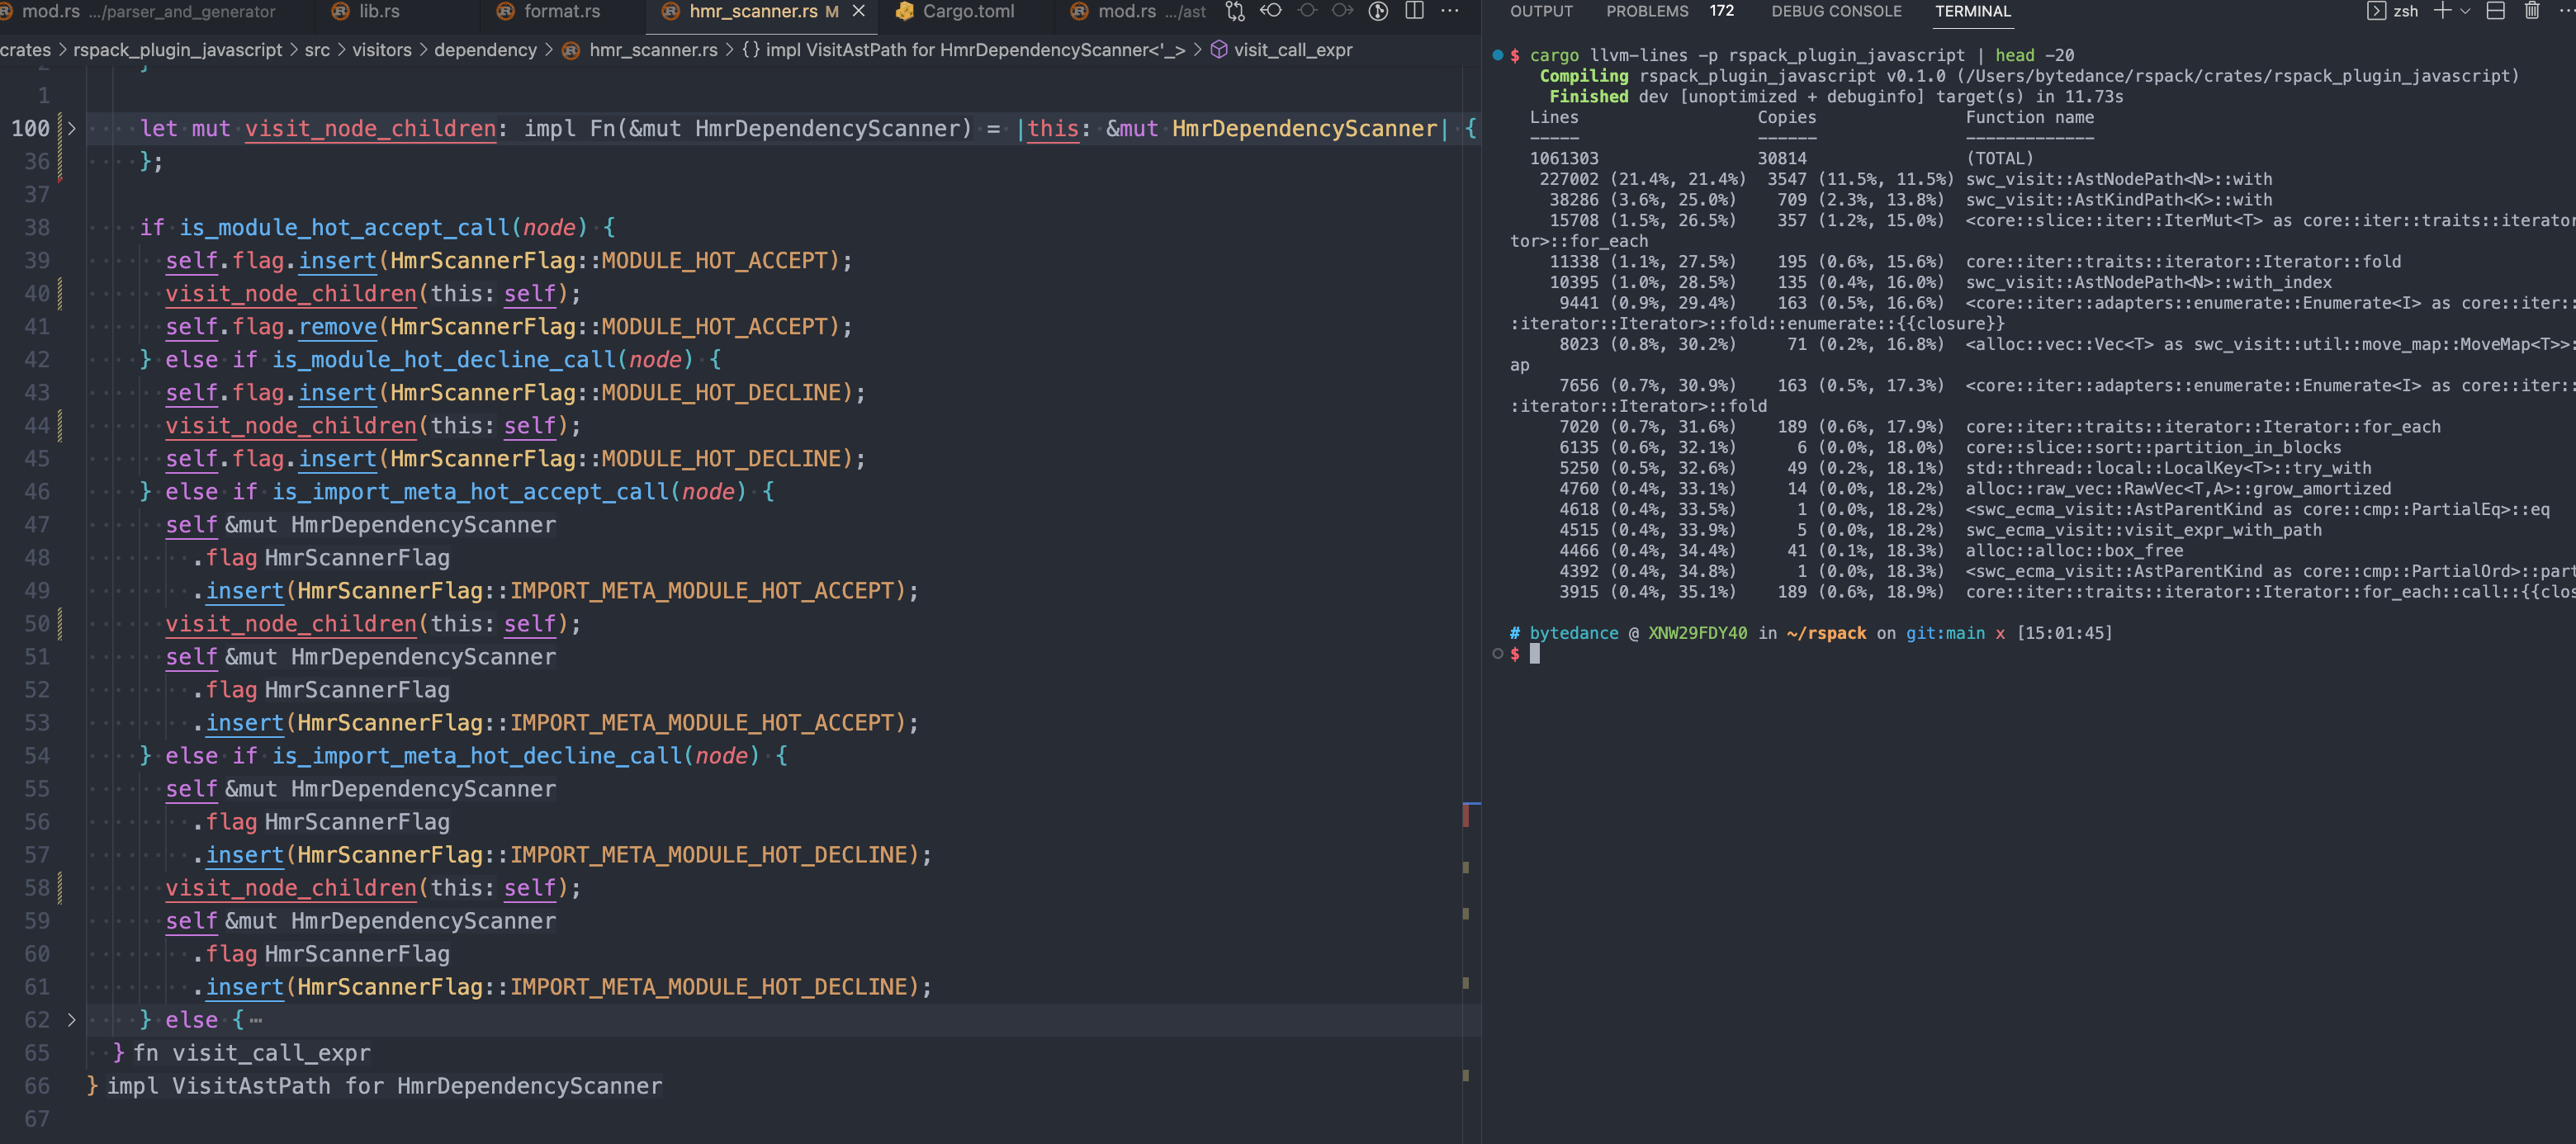Open editor more actions ellipsis
Image resolution: width=2576 pixels, height=1144 pixels.
(x=1451, y=12)
